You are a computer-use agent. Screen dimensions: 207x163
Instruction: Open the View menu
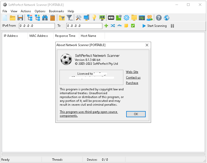click(14, 11)
